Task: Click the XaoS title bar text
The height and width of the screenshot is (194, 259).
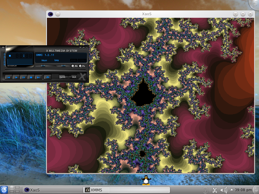Action: pos(147,14)
